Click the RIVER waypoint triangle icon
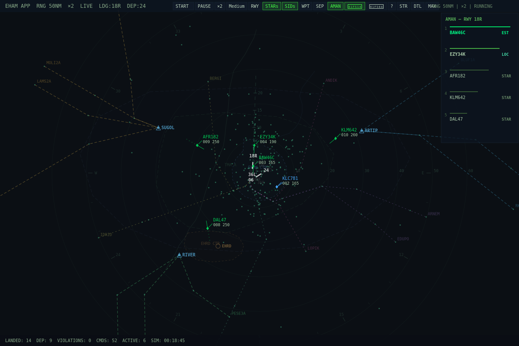This screenshot has width=519, height=346. [179, 255]
